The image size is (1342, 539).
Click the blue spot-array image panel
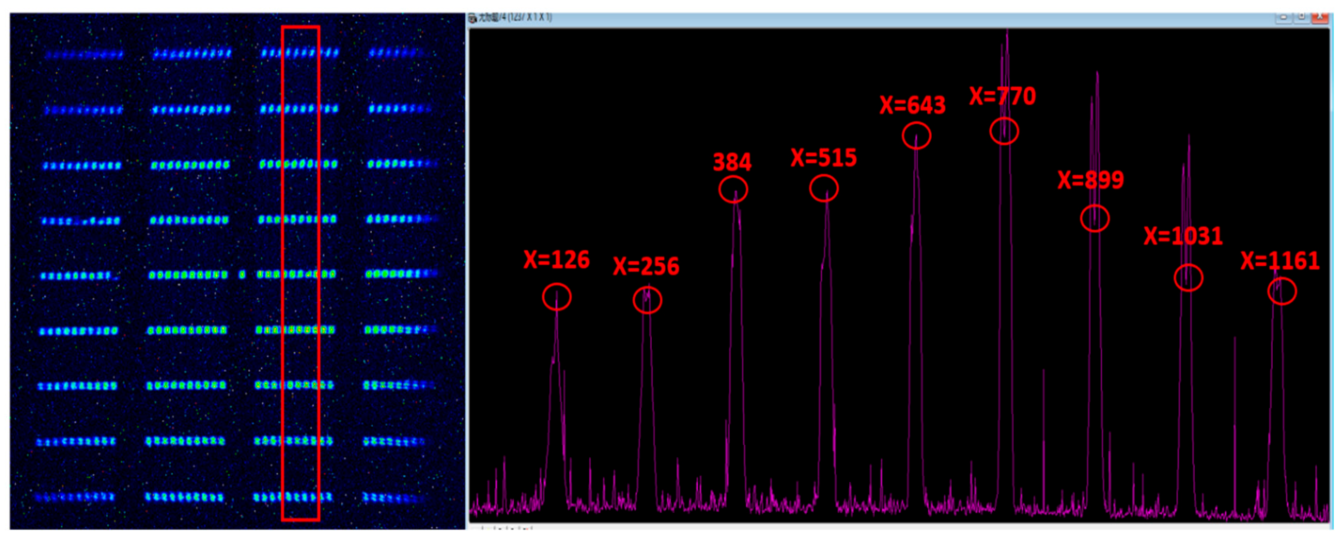coord(238,271)
